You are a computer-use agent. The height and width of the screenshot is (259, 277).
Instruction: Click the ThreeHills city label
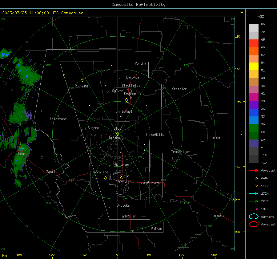click(x=155, y=135)
